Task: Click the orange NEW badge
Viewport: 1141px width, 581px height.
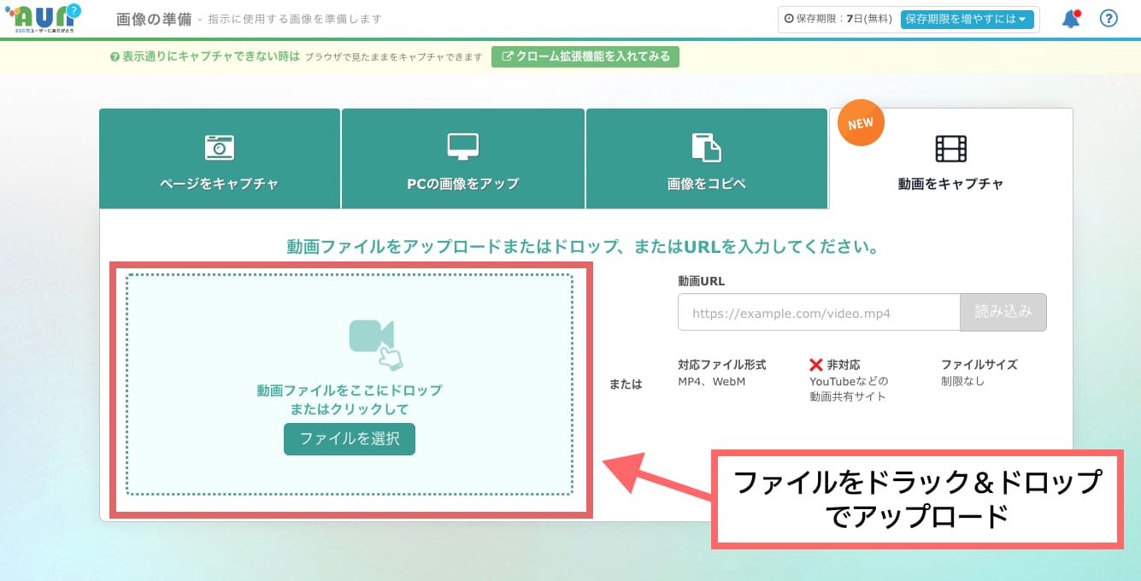Action: (x=860, y=122)
